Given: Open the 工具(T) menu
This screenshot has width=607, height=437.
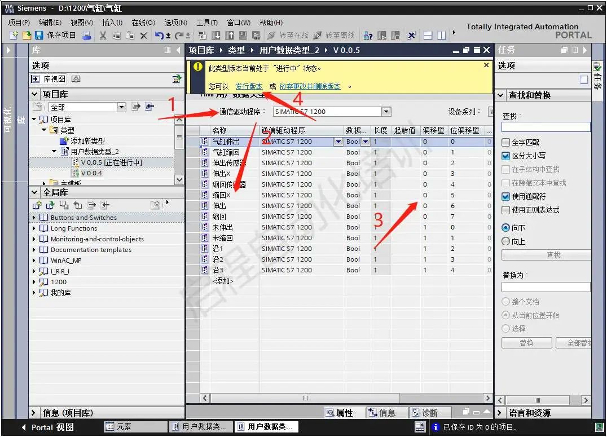Looking at the screenshot, I should pos(207,23).
